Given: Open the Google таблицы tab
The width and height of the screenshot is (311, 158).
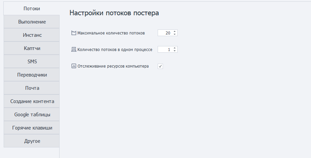Looking at the screenshot, I should pos(32,115).
